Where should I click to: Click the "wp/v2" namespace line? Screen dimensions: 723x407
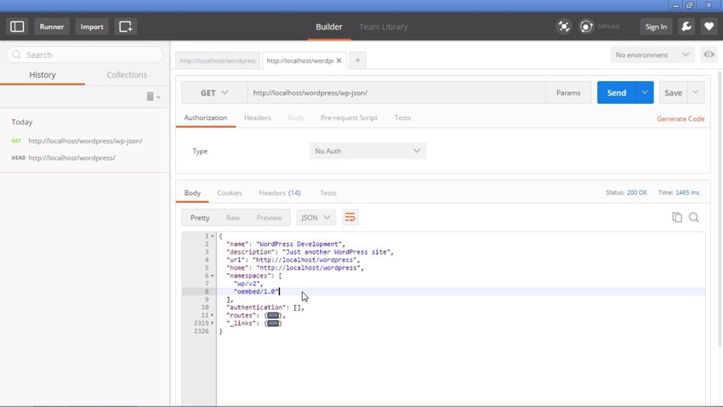248,284
